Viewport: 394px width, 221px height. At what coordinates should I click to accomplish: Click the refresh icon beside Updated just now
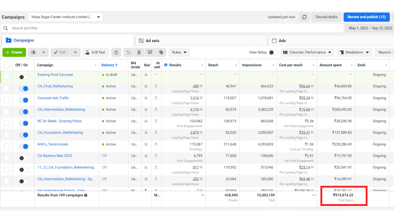click(304, 17)
